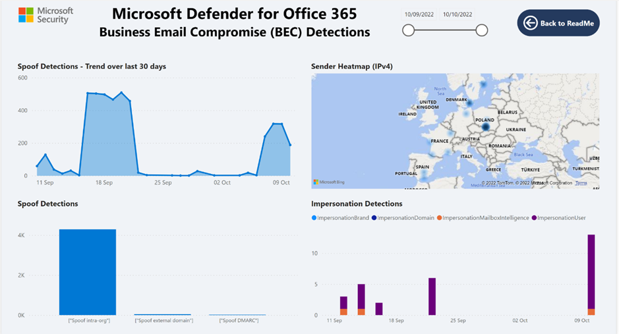Open the Terms link on the map

click(x=581, y=183)
